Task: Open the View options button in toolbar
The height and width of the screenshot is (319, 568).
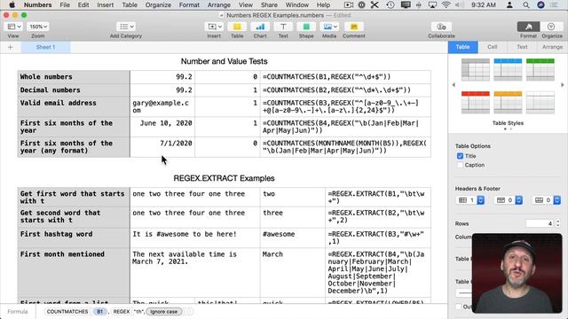Action: tap(14, 27)
